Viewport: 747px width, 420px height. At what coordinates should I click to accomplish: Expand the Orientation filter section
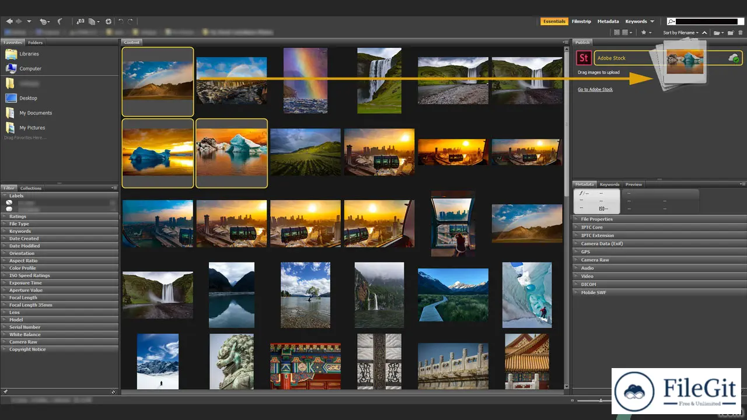[x=5, y=253]
